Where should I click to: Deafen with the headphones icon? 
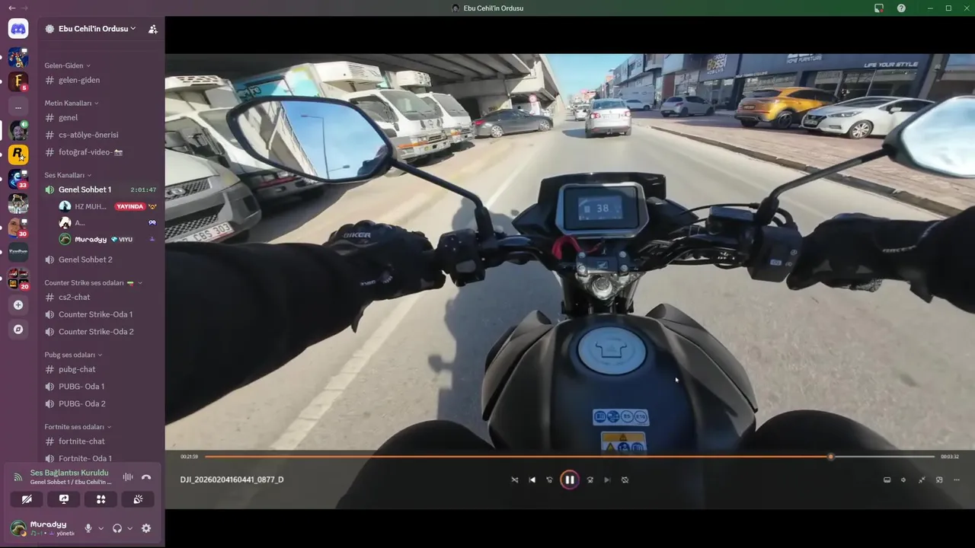tap(117, 528)
